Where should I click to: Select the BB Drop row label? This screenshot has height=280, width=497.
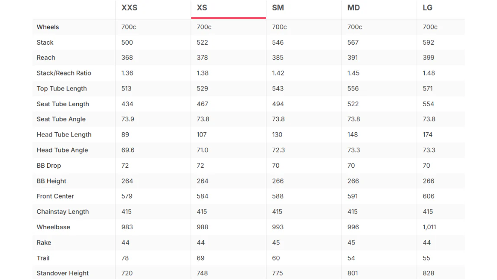[48, 166]
